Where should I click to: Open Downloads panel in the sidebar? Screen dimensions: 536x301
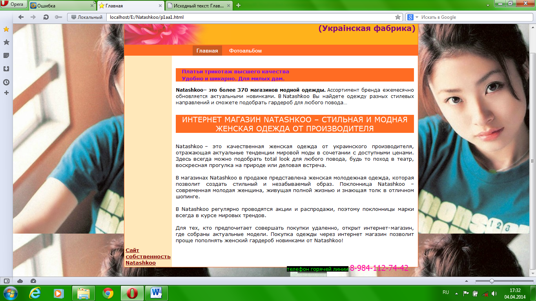[x=6, y=69]
